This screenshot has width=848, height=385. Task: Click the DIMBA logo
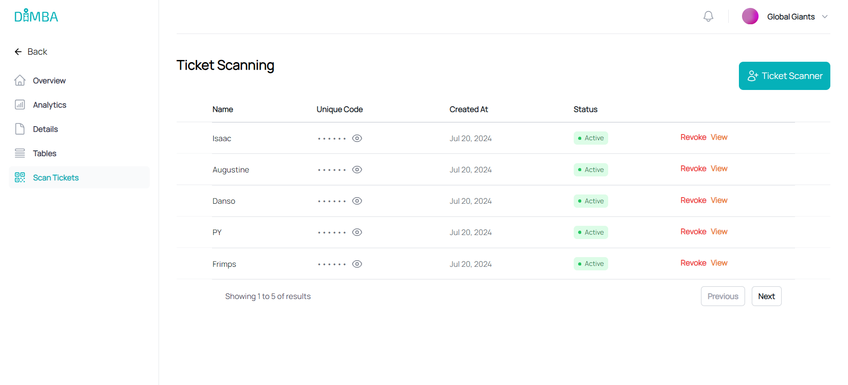36,16
